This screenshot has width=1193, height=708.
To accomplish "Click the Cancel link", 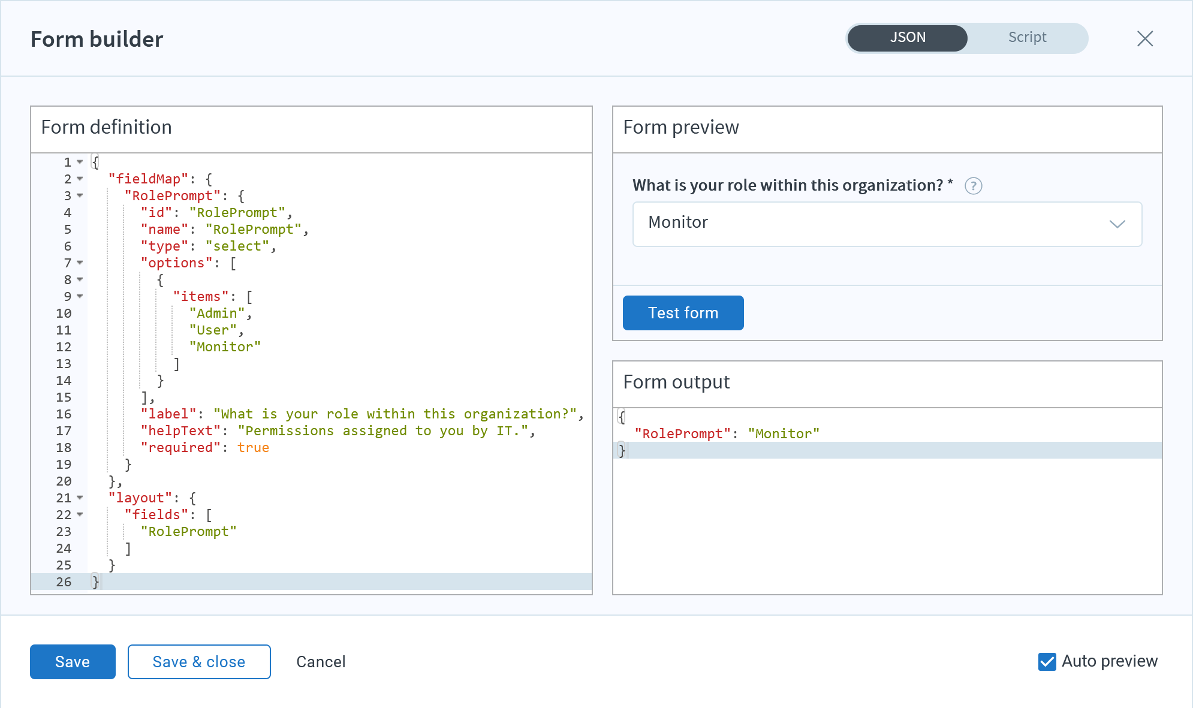I will click(321, 662).
